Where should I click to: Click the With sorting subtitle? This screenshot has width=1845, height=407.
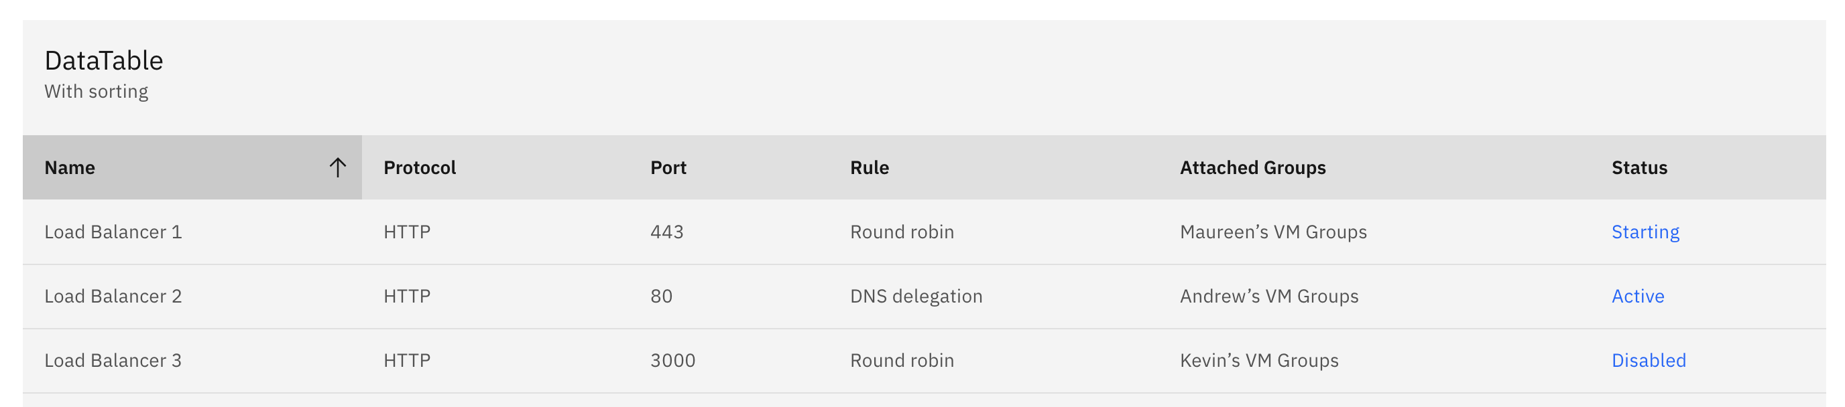pyautogui.click(x=97, y=91)
